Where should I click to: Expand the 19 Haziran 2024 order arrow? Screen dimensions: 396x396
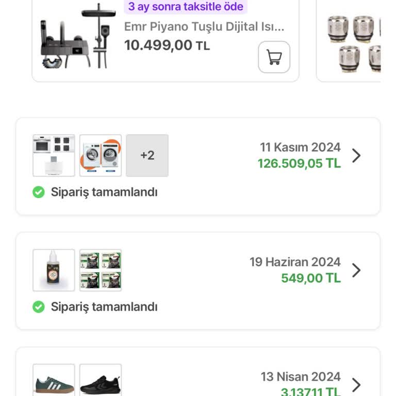[356, 270]
